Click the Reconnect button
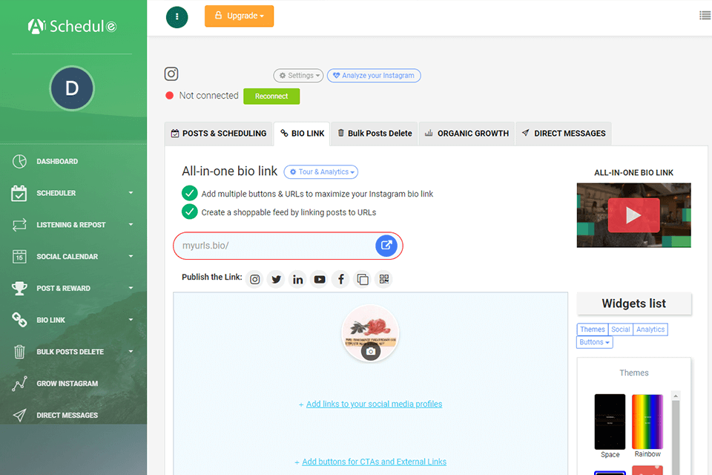Screen dimensions: 712x475 [271, 96]
